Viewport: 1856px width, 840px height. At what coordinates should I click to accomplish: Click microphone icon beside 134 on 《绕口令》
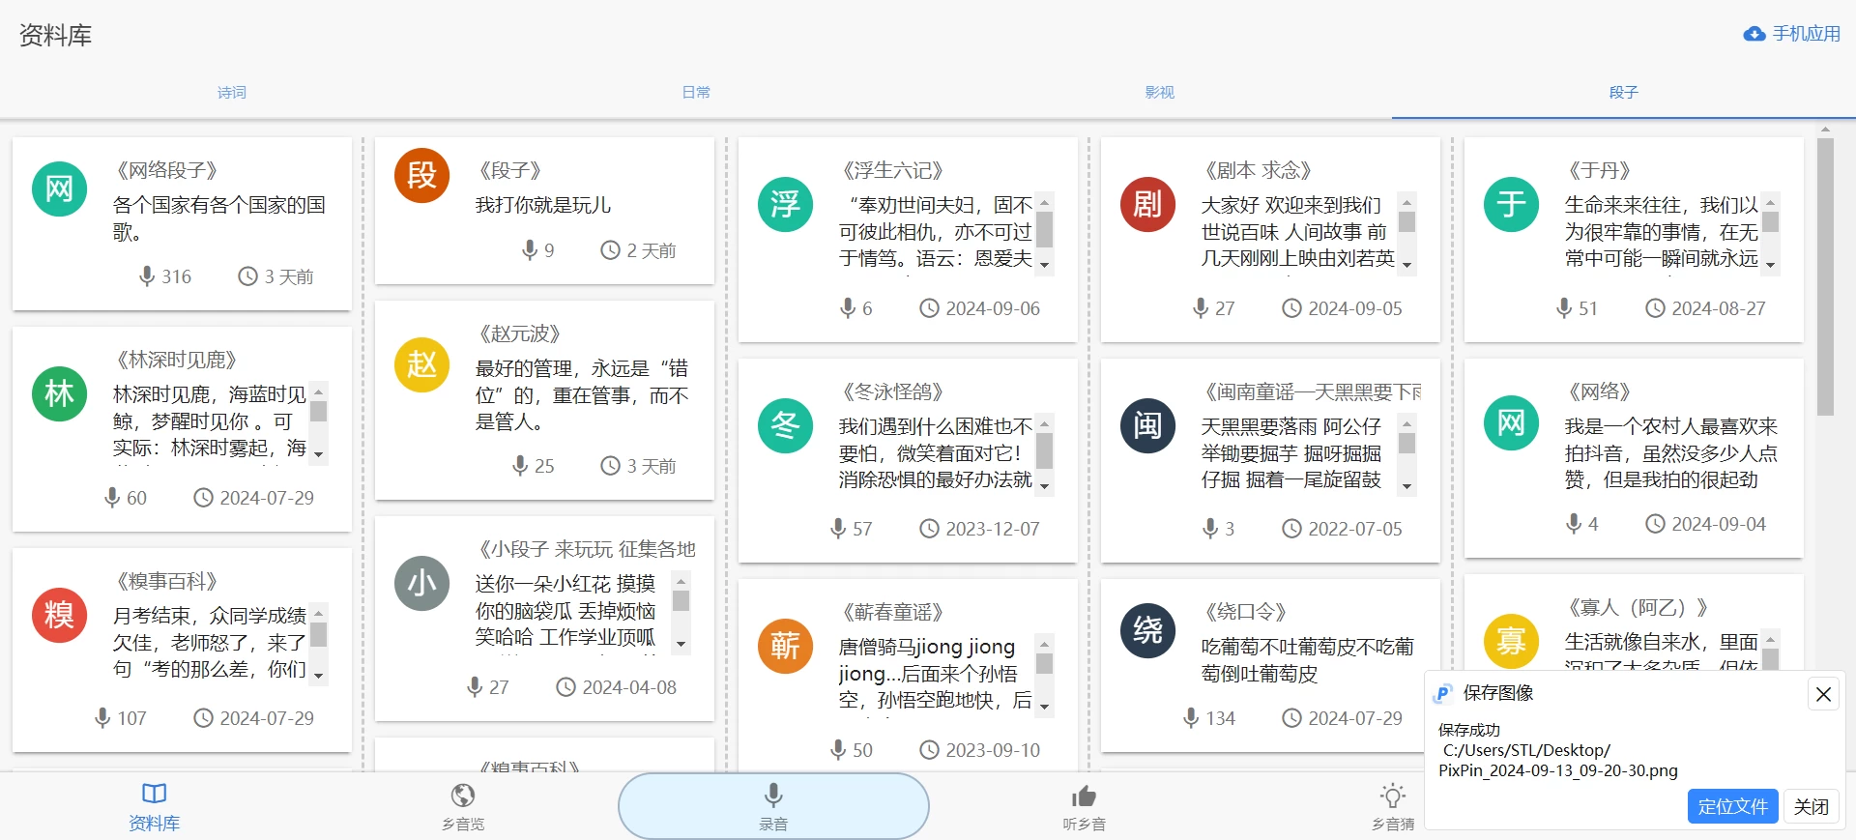tap(1191, 718)
